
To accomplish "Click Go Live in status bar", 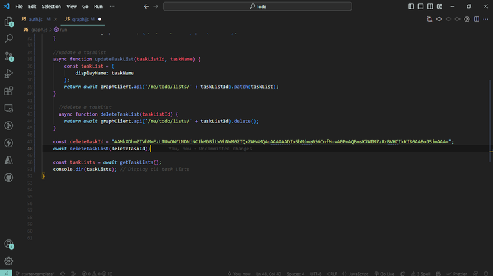I will tap(383, 273).
